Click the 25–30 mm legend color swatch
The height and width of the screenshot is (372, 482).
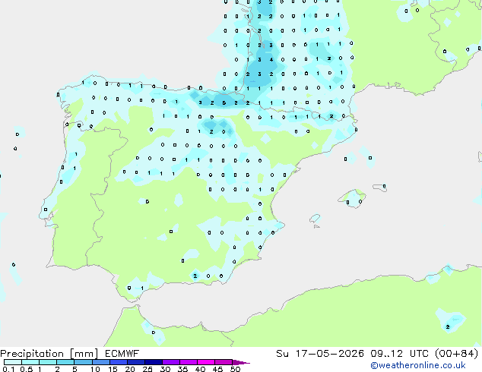154,362
